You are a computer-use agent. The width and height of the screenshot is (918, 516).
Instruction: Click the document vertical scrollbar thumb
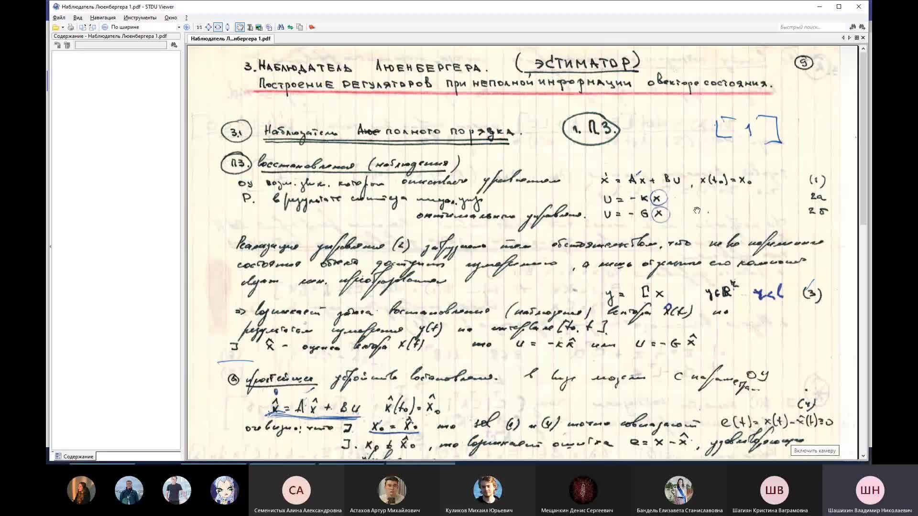click(x=863, y=139)
